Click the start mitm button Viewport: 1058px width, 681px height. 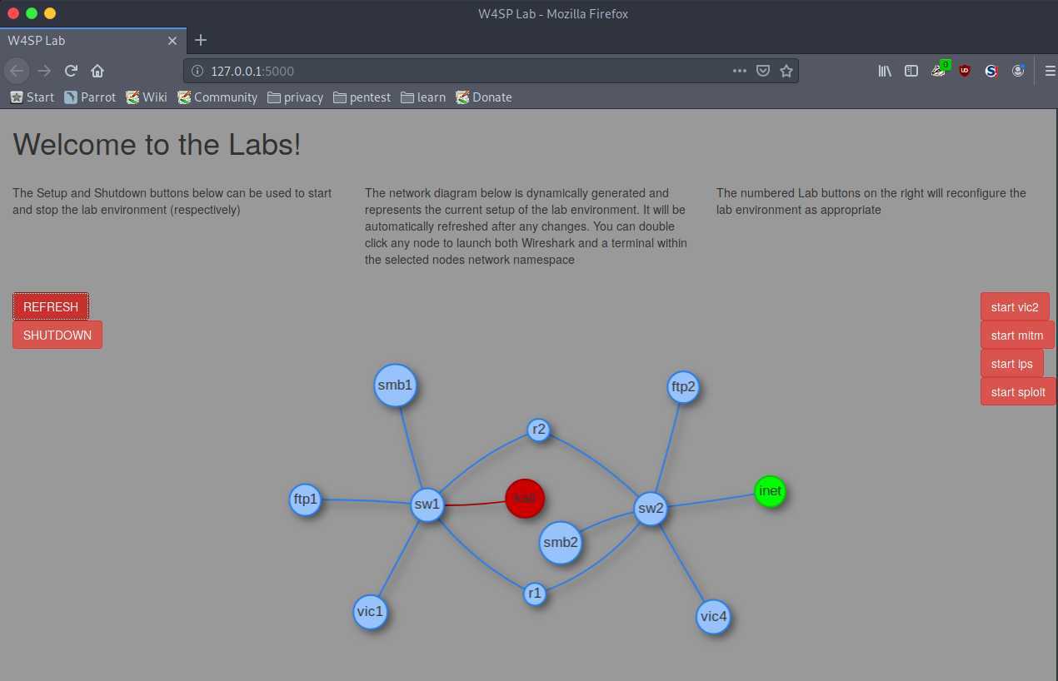[1017, 336]
